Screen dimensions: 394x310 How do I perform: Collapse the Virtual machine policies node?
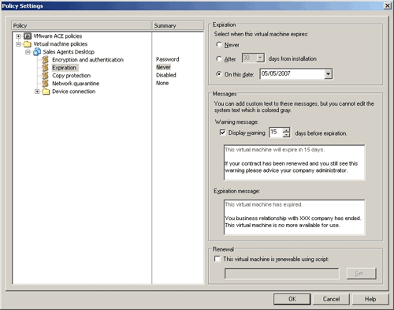point(18,44)
